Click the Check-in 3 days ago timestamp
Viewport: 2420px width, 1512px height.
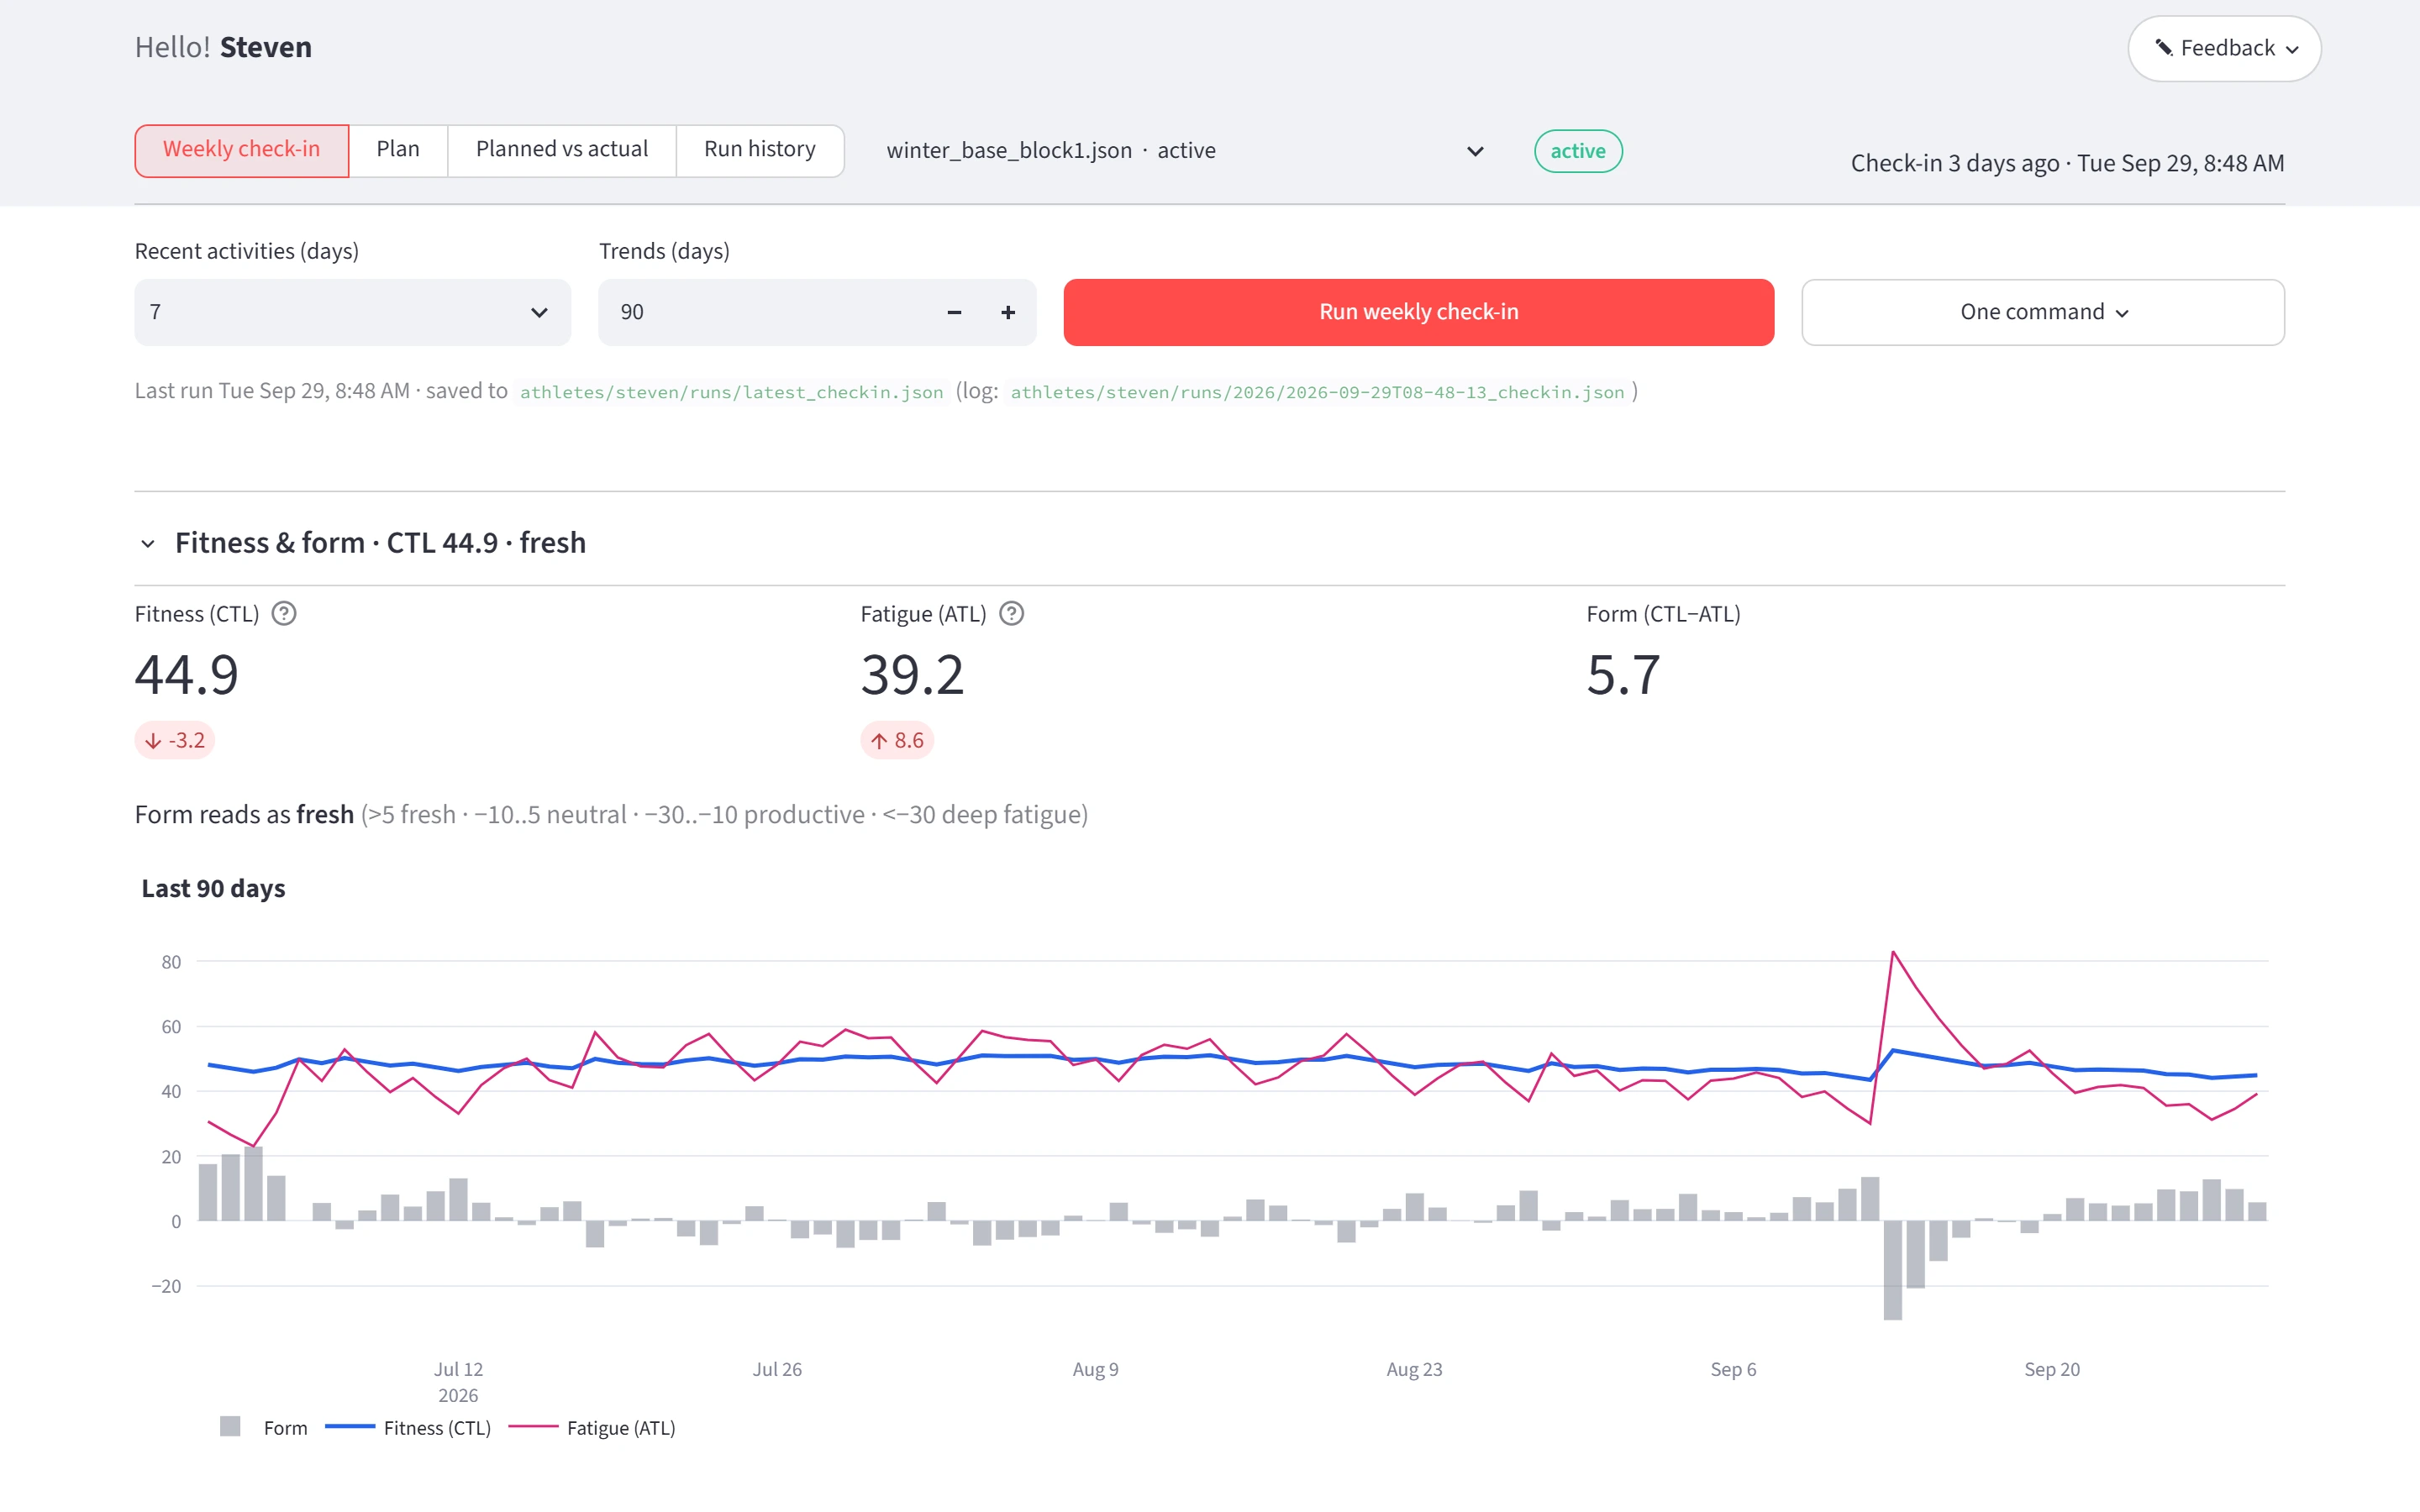tap(2067, 163)
